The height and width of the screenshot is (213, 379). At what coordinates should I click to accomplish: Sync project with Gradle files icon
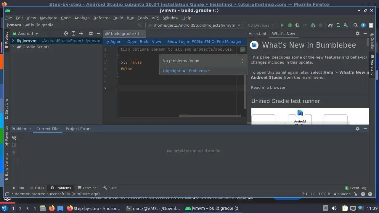[x=330, y=25]
